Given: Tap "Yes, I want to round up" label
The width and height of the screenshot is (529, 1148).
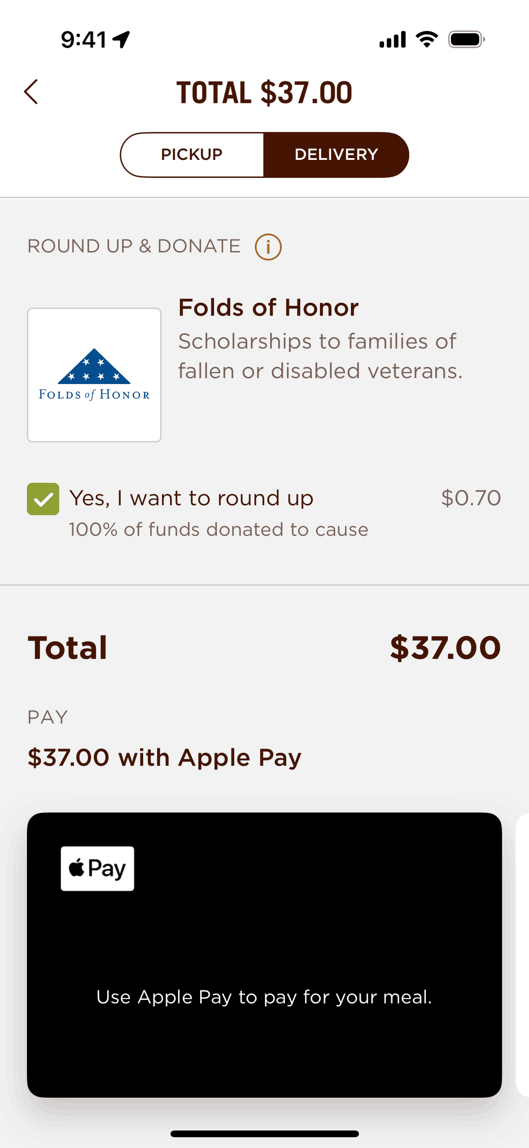Looking at the screenshot, I should pos(191,498).
